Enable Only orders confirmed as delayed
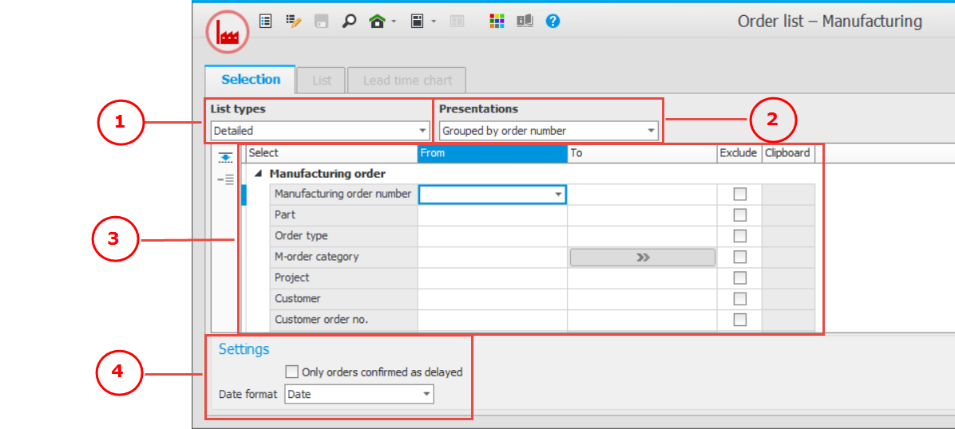Screen dimensions: 955x429 click(292, 372)
